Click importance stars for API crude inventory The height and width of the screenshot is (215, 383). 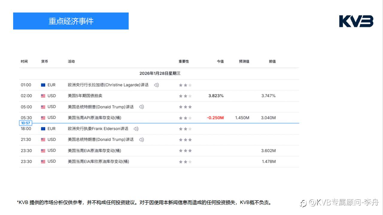185,118
